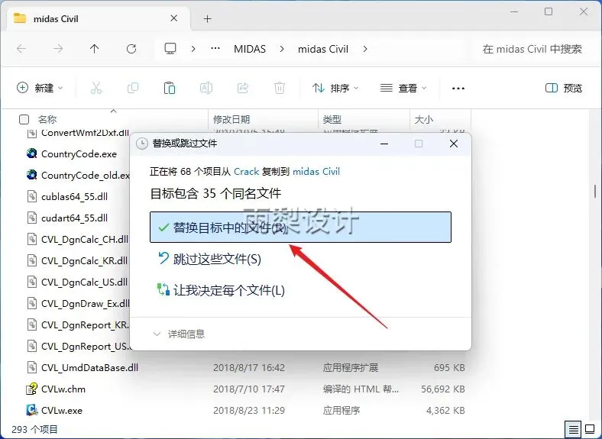Select the CVL_DgnCalc_CH.dll file name
Viewport: 602px width, 439px height.
click(x=85, y=240)
